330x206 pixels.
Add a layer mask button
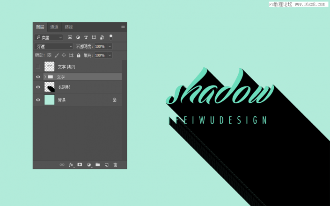80,164
